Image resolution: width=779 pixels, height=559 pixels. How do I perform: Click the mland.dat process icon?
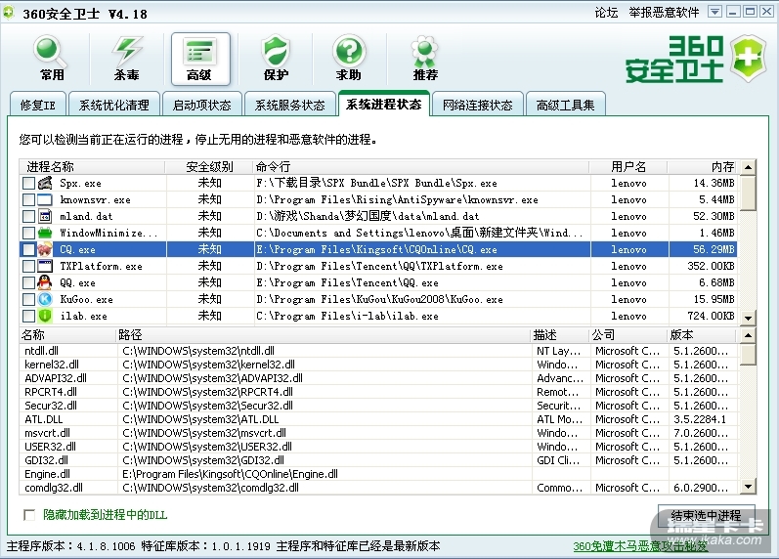pyautogui.click(x=45, y=216)
